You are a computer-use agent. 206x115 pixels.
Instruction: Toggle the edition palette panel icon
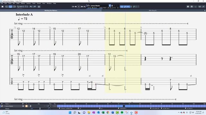coord(7,7)
